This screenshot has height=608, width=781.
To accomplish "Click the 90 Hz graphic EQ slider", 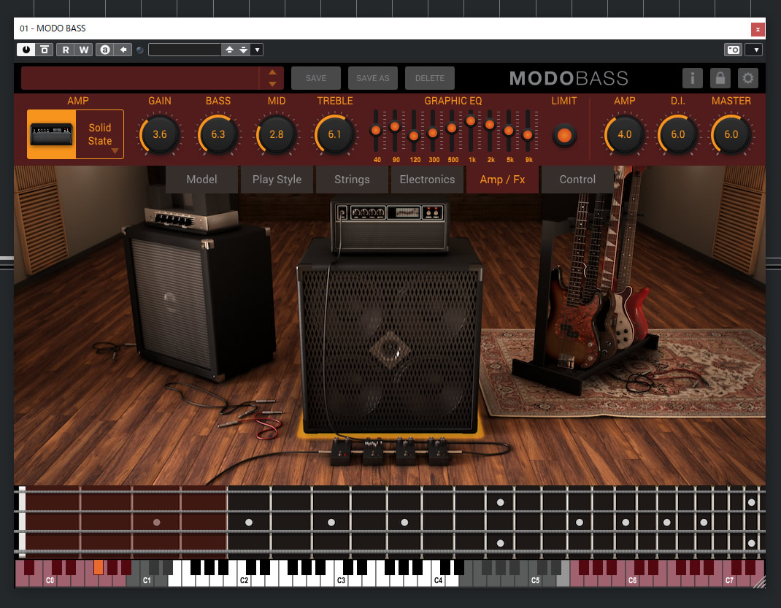I will pyautogui.click(x=395, y=127).
